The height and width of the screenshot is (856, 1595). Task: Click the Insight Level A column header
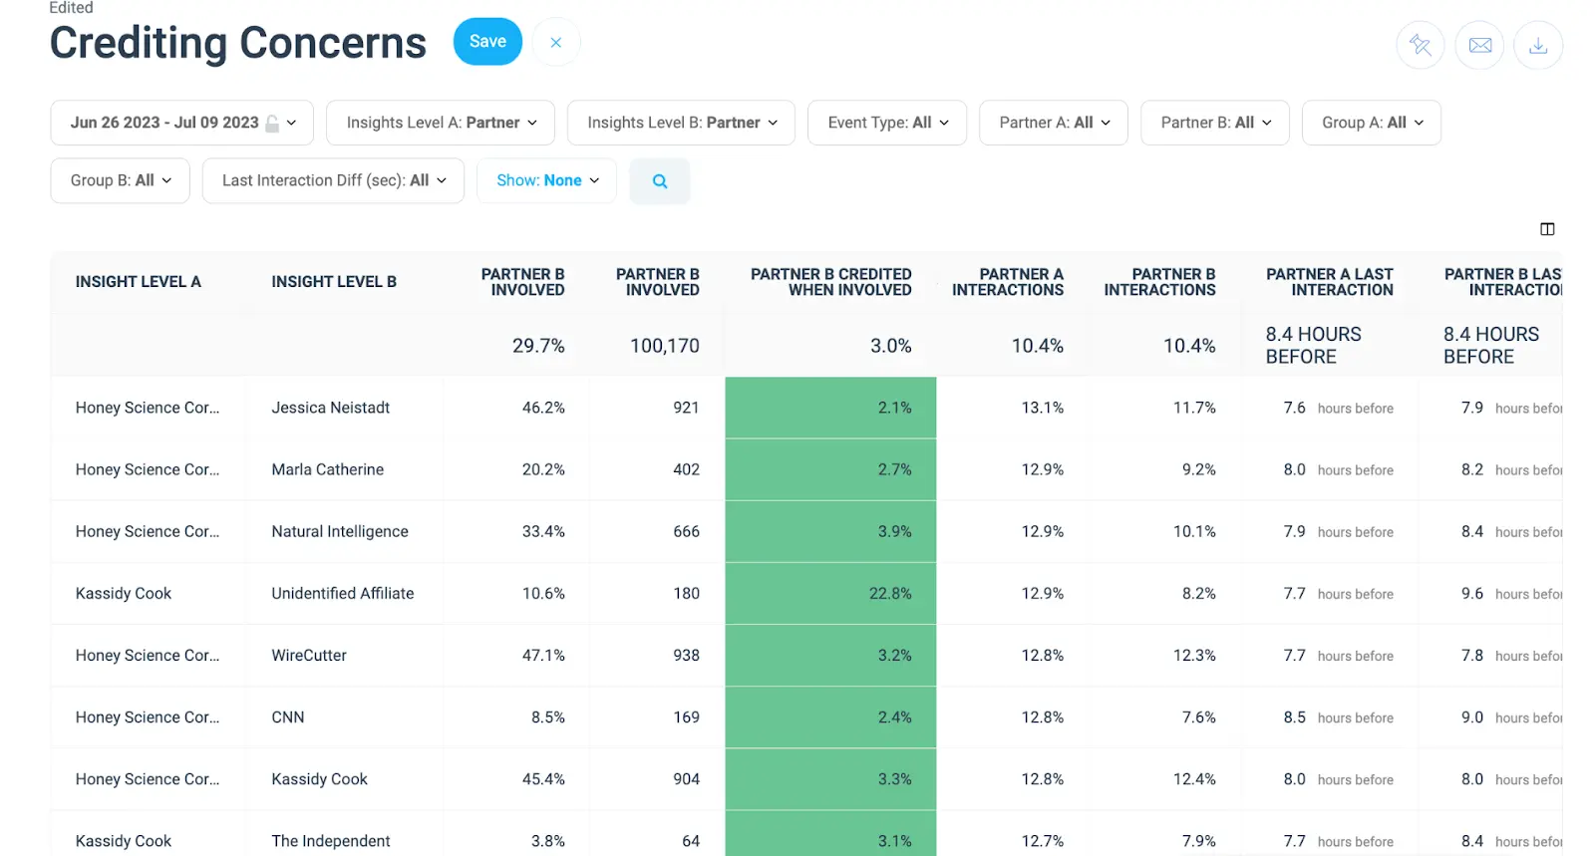138,282
